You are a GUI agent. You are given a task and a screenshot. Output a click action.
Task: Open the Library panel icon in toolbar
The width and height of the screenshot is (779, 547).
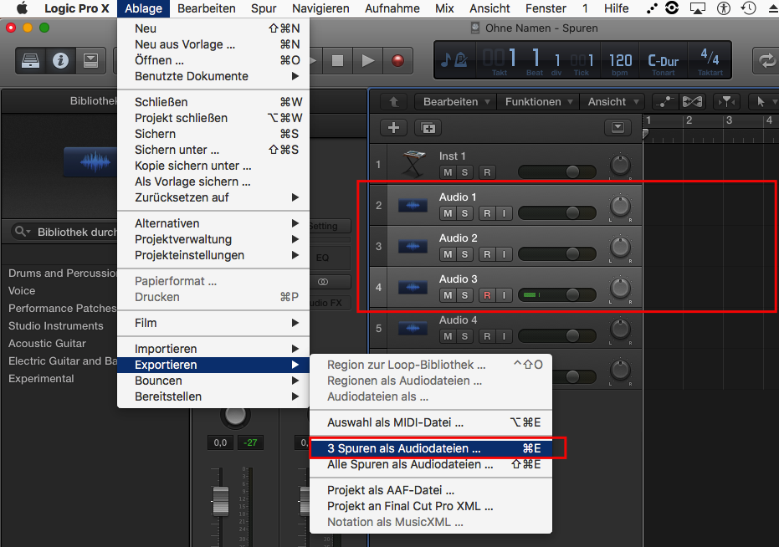click(x=30, y=60)
